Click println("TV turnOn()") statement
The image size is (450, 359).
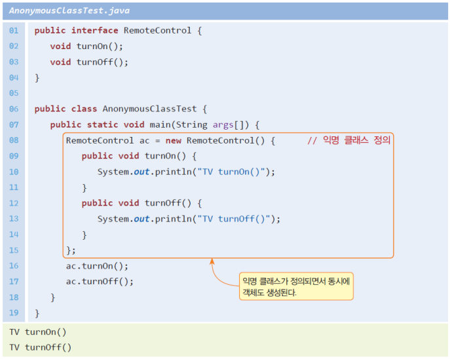point(186,172)
